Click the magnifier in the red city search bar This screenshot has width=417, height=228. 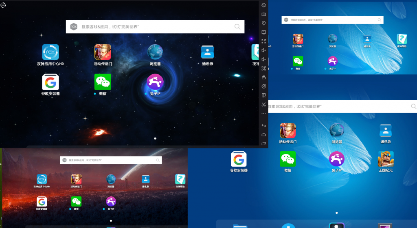click(x=158, y=160)
